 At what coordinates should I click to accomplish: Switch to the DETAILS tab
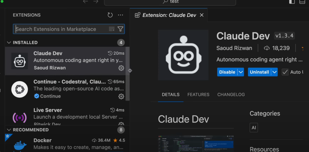[171, 95]
